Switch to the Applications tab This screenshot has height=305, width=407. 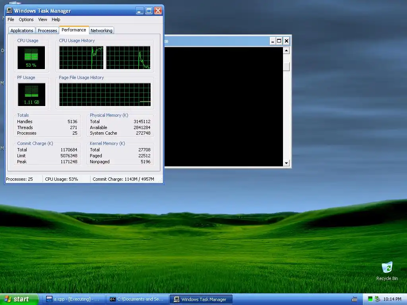tap(22, 31)
